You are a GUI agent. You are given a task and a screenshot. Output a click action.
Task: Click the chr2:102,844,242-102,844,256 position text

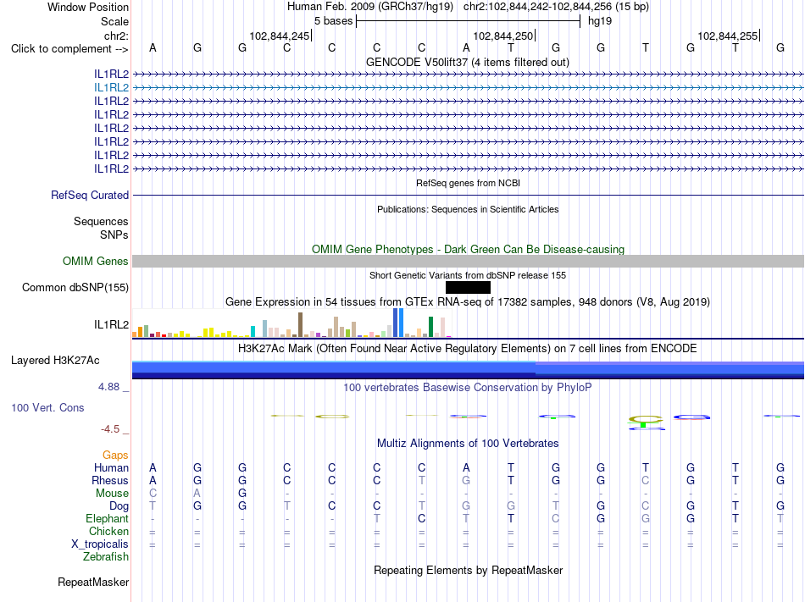click(x=556, y=7)
